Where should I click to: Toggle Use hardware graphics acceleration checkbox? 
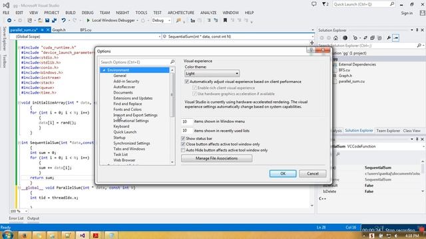click(194, 94)
